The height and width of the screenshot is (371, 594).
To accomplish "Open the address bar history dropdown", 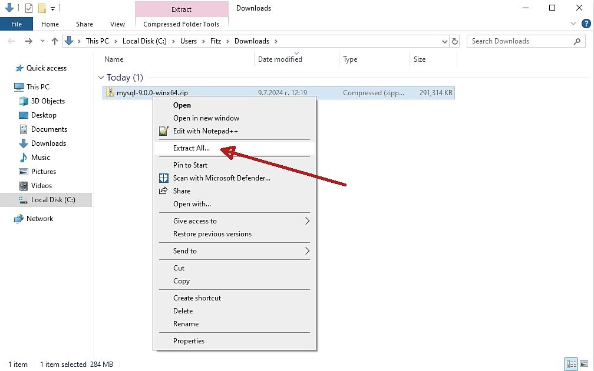I will coord(445,42).
